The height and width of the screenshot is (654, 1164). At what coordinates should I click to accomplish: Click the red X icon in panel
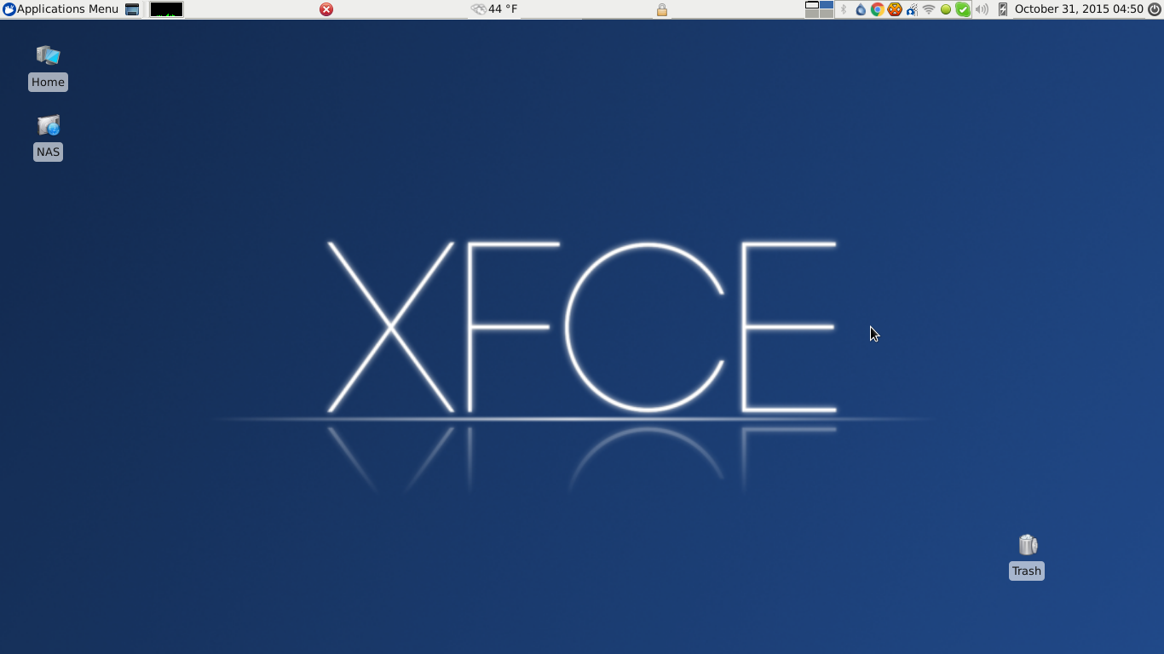click(x=326, y=9)
